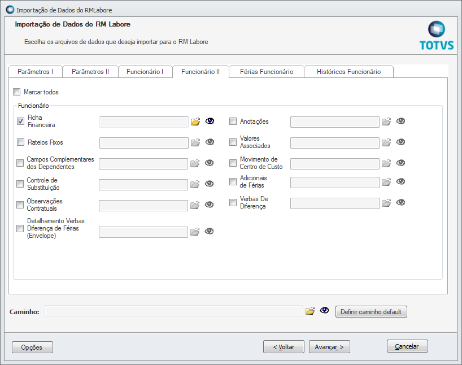Open folder browser for Rateios Fixos
Viewport: 462px width, 365px height.
[195, 142]
